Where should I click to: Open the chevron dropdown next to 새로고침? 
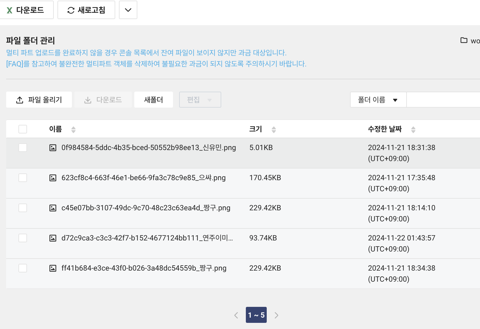(x=128, y=10)
